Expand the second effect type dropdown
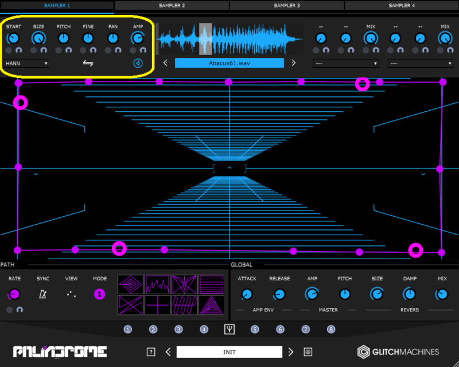Image resolution: width=459 pixels, height=367 pixels. pyautogui.click(x=420, y=63)
